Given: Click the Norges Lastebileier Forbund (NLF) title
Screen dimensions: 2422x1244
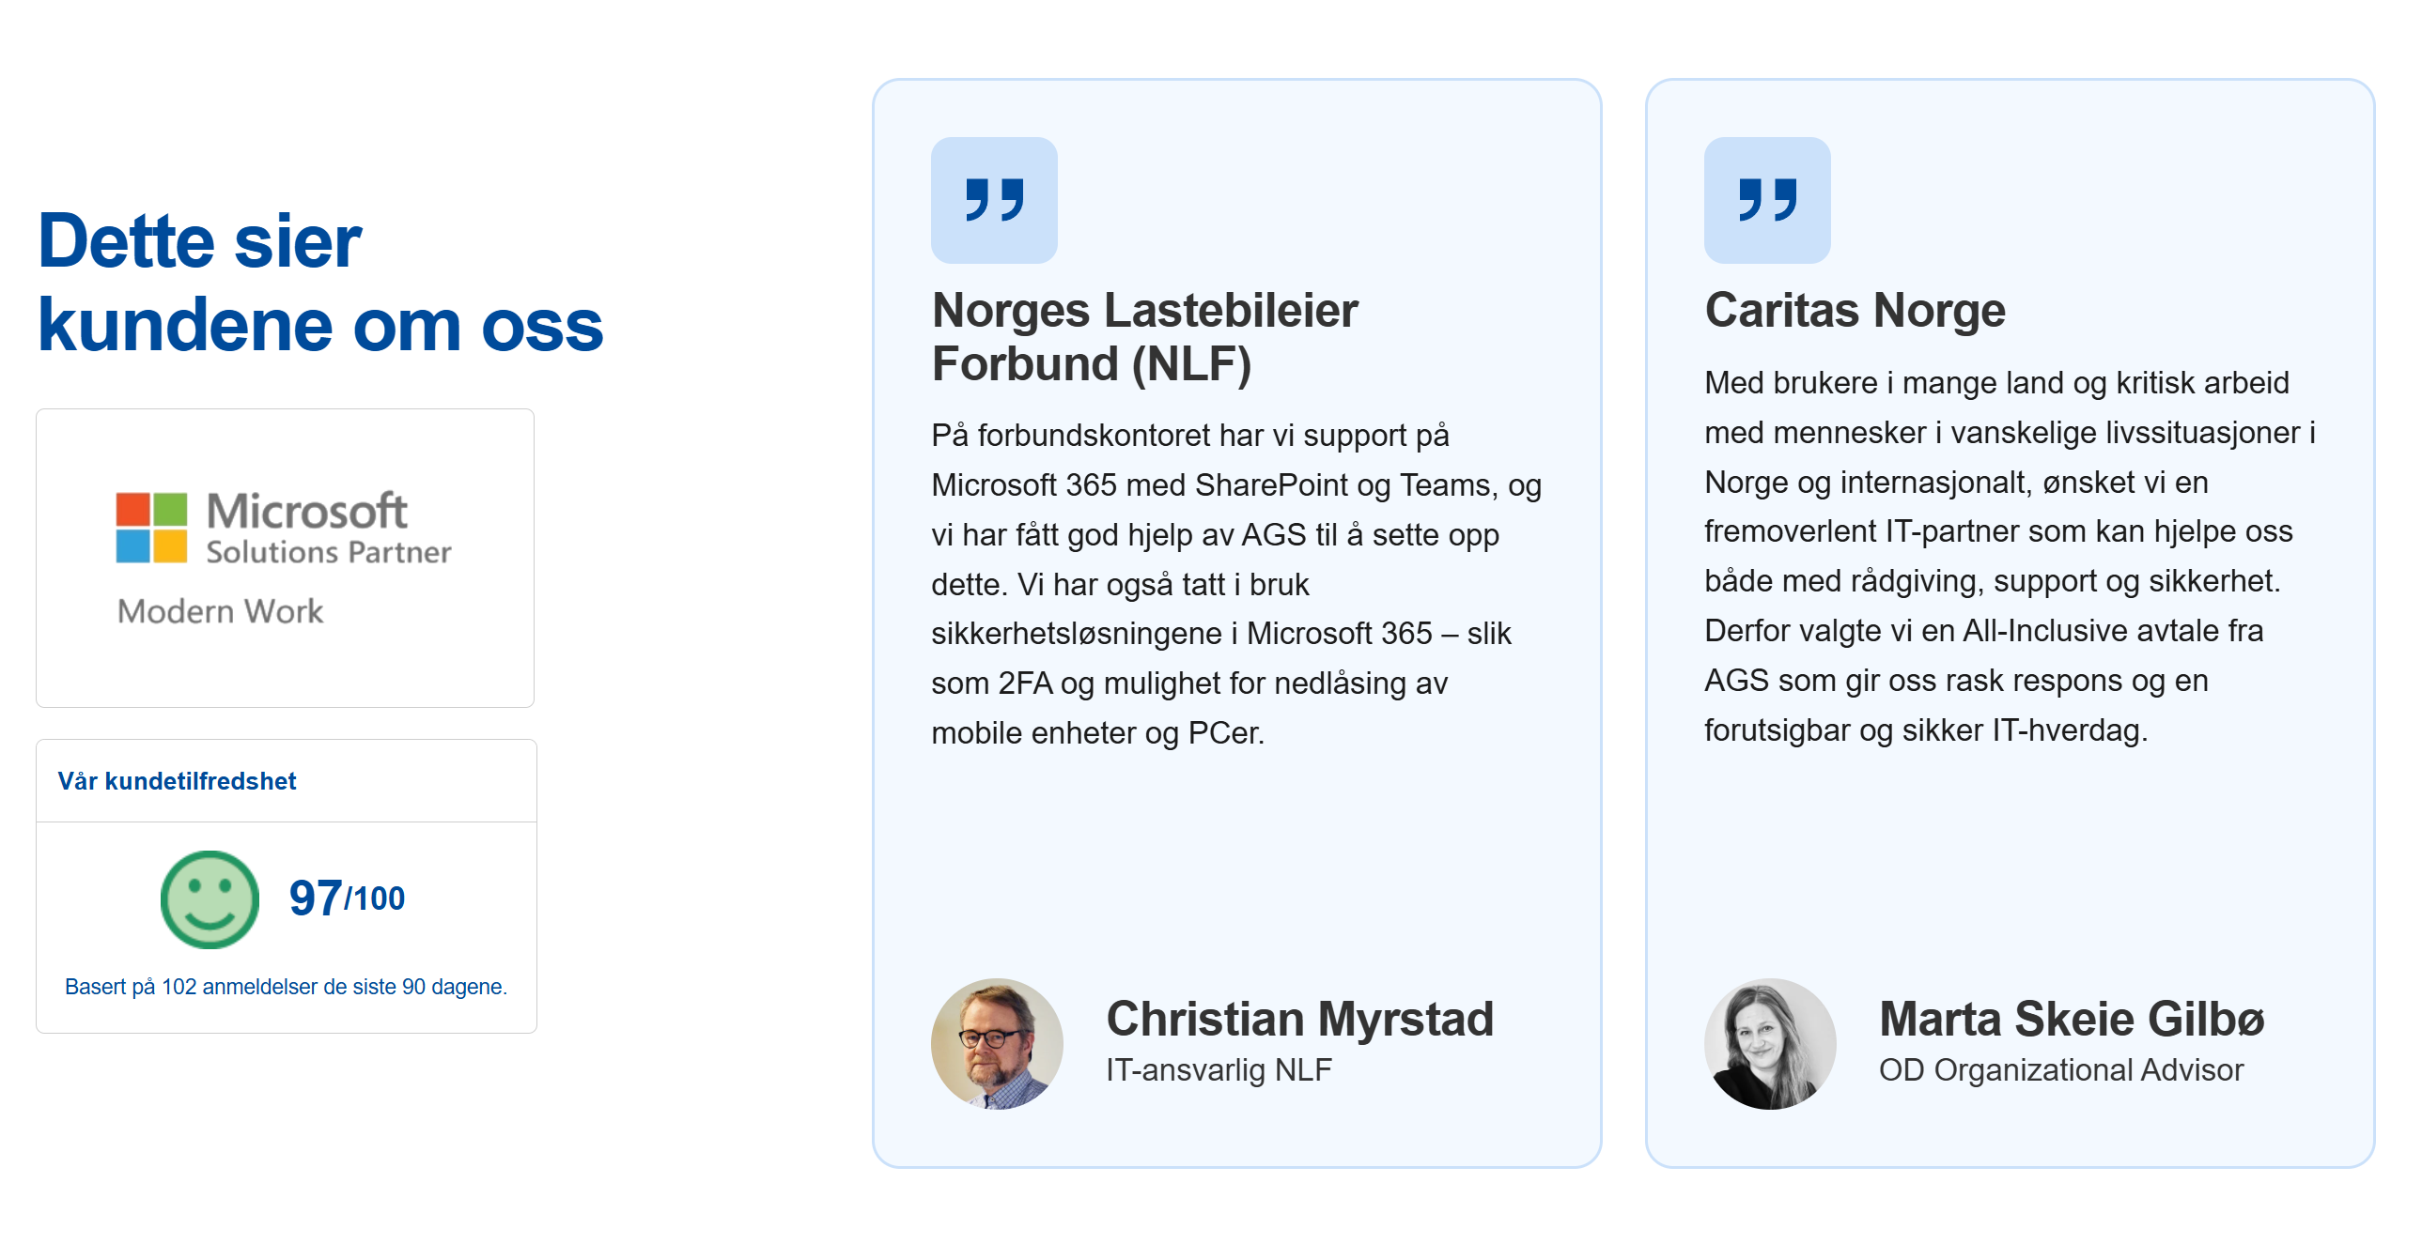Looking at the screenshot, I should click(x=1144, y=336).
